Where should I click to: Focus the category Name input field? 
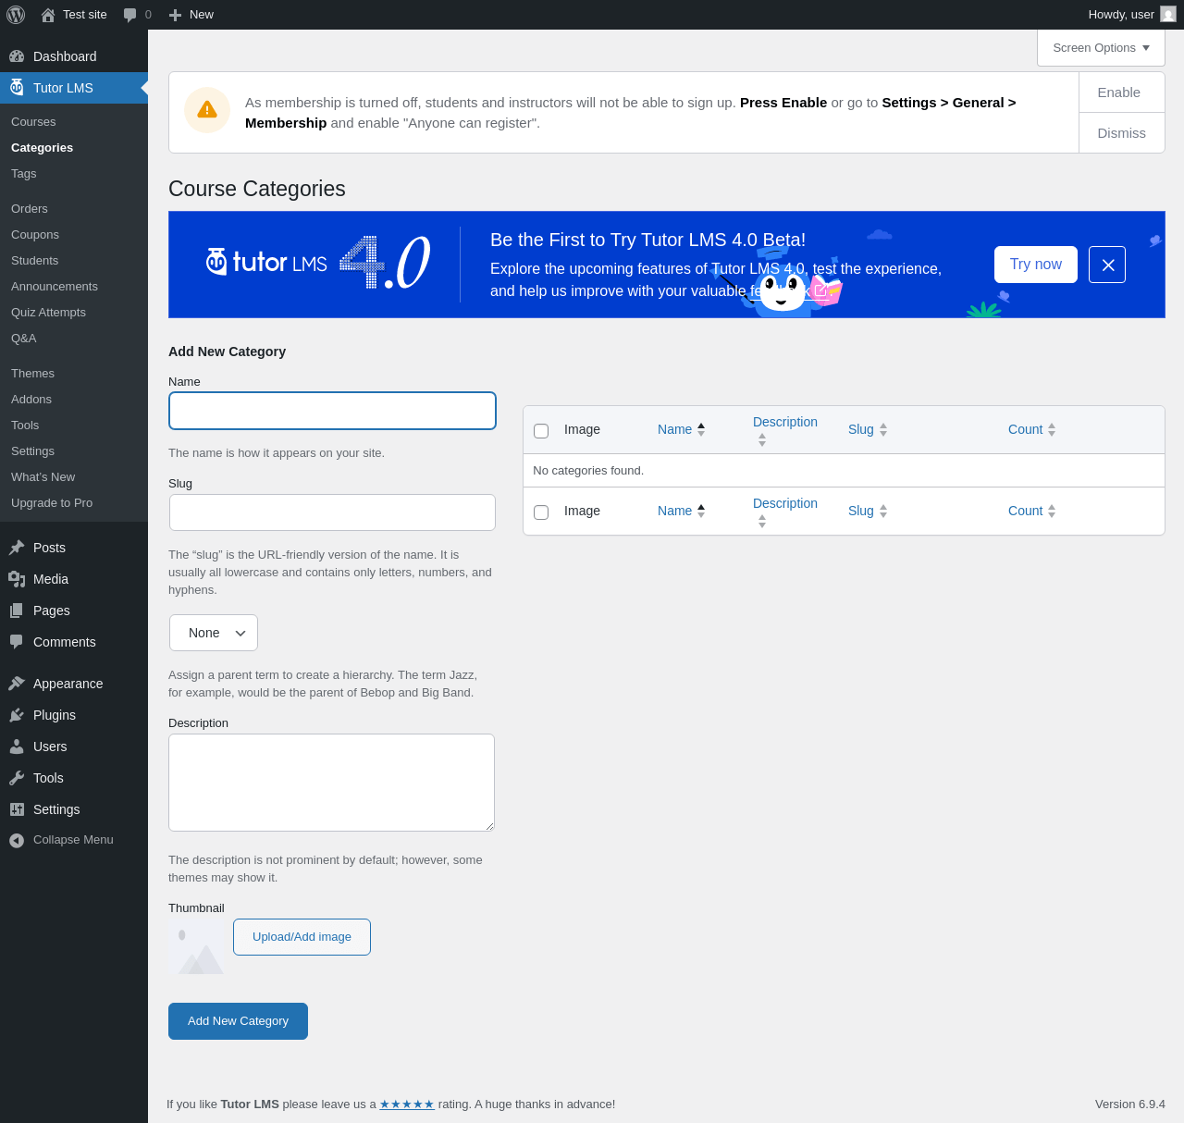click(332, 411)
